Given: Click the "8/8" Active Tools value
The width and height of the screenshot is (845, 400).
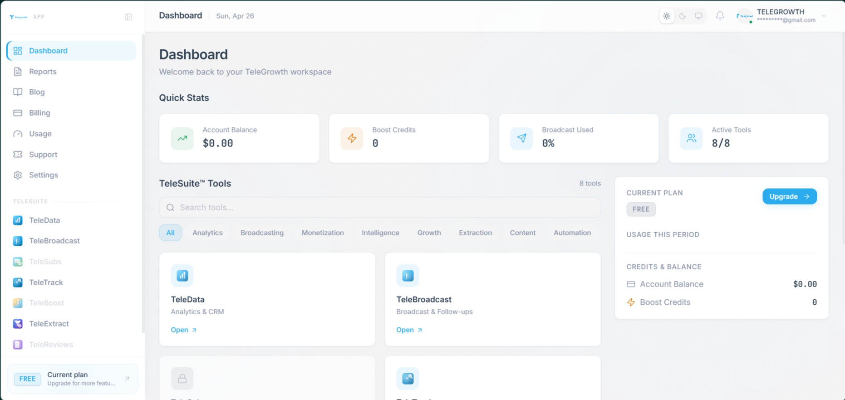Looking at the screenshot, I should tap(721, 143).
